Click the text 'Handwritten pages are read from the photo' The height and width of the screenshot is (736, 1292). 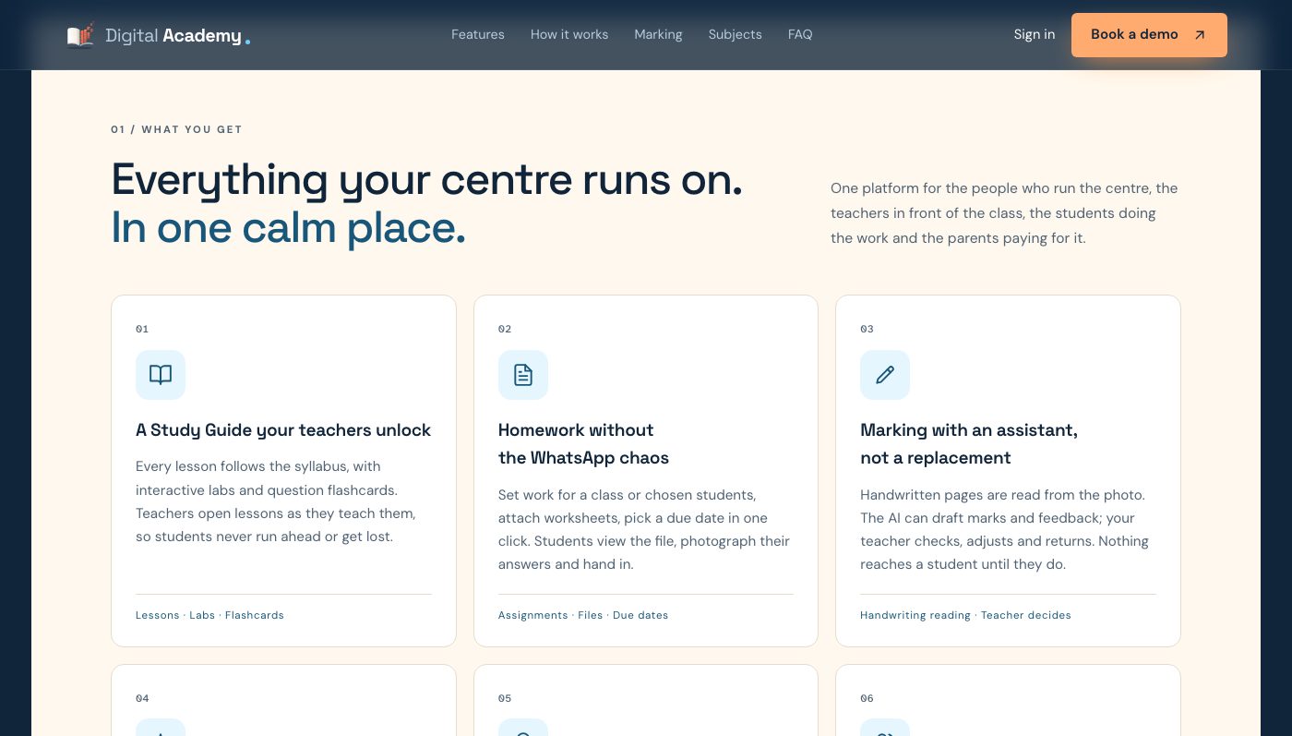1004,529
